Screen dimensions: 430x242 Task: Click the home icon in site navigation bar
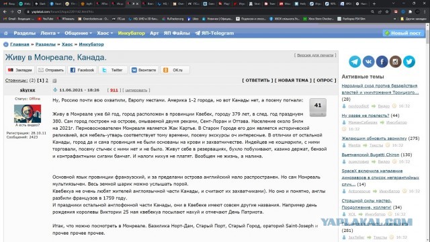pyautogui.click(x=6, y=33)
